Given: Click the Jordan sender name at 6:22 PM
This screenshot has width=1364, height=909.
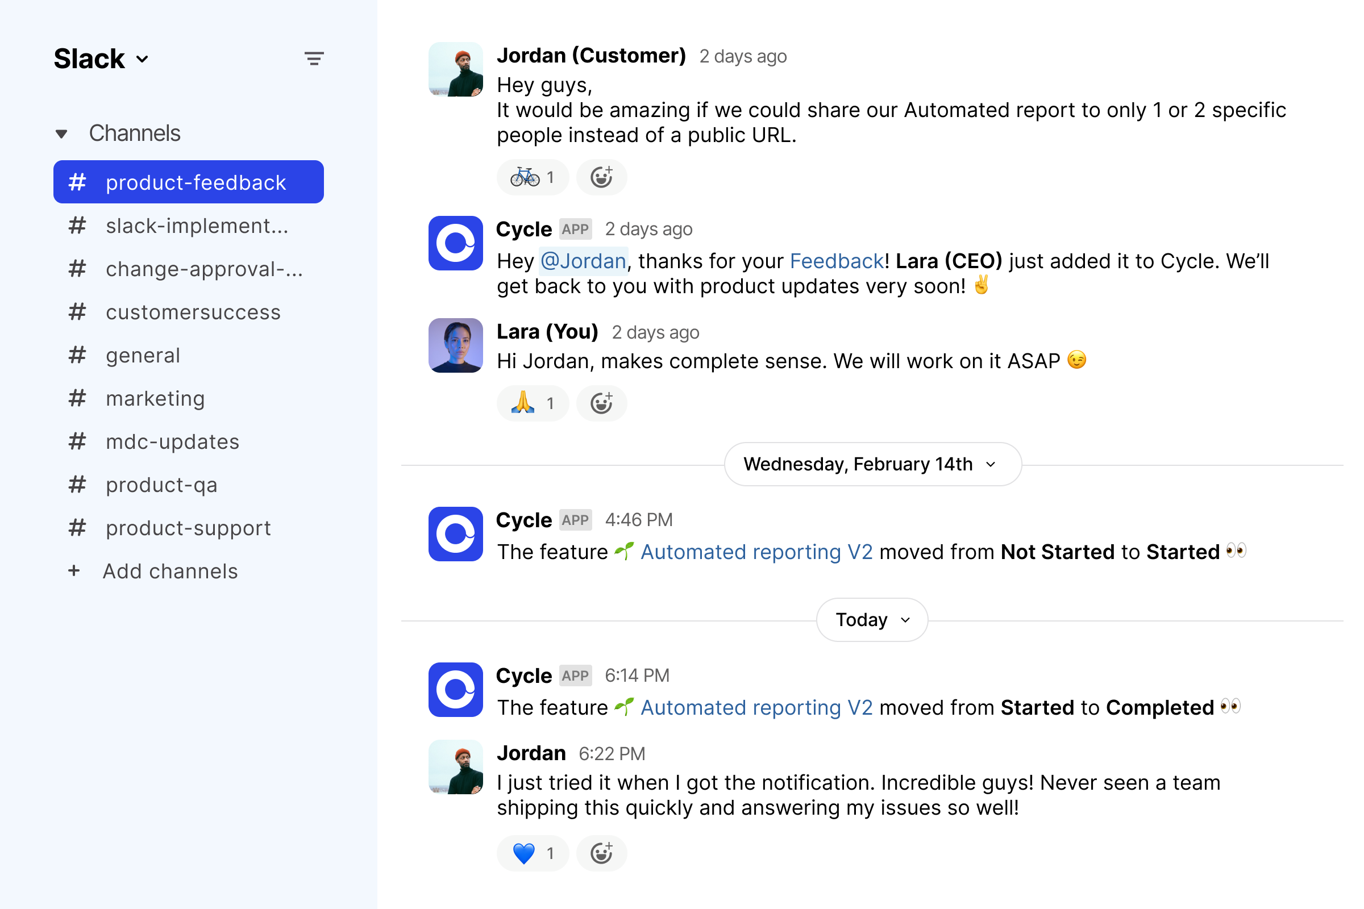Looking at the screenshot, I should pos(531,753).
